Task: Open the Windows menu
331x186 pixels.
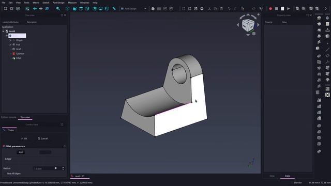Action: coord(85,3)
